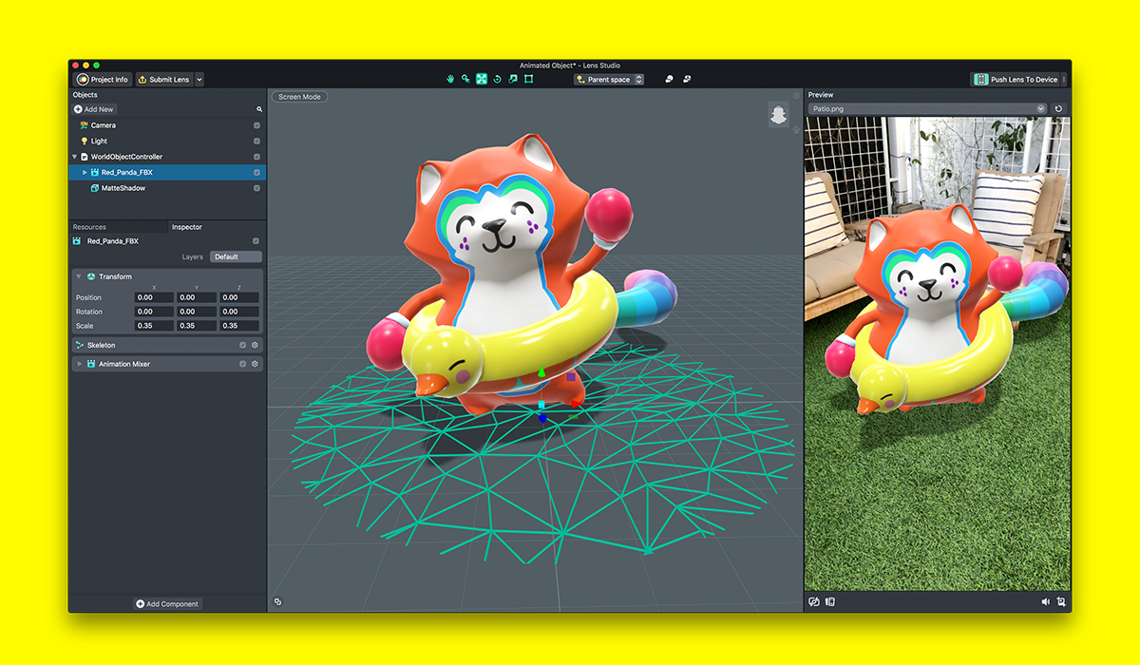Click the Add Component button
Image resolution: width=1140 pixels, height=665 pixels.
point(168,604)
